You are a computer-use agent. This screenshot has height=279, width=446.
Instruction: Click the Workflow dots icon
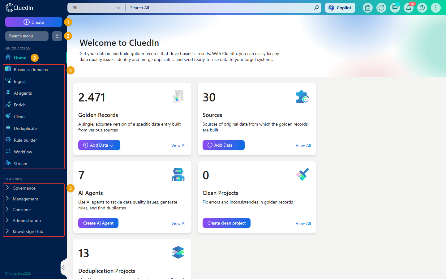click(8, 151)
